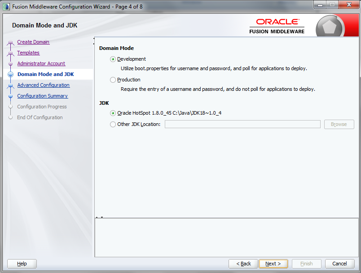Enable the Other JDK Location option
Screen dimensions: 361x273
coord(112,124)
